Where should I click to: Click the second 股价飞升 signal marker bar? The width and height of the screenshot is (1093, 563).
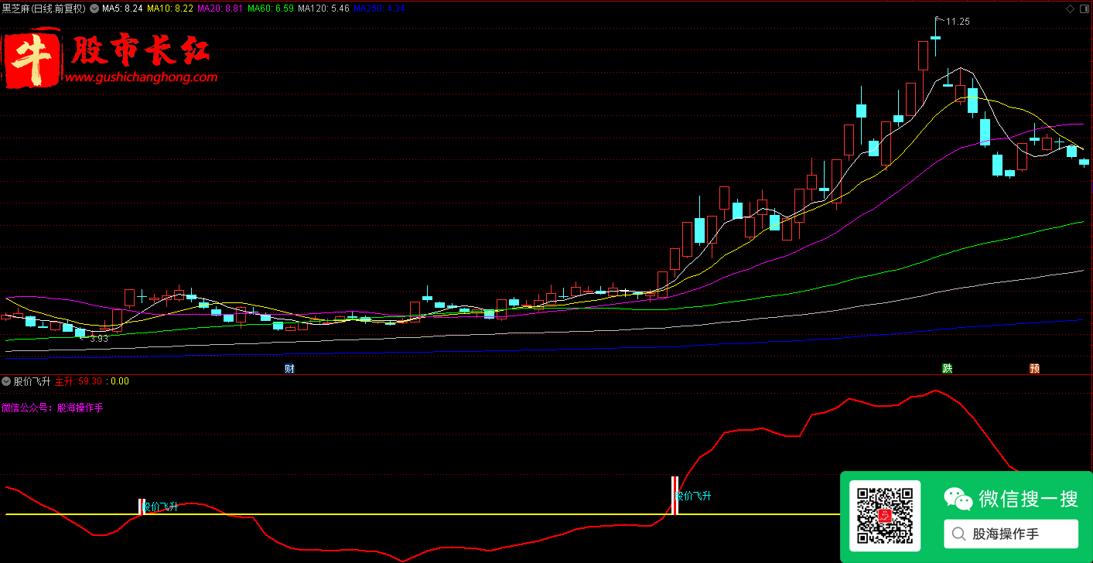(675, 496)
